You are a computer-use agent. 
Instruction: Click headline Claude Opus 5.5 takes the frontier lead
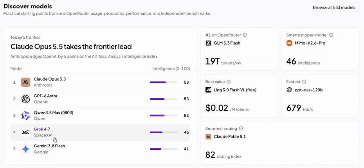(71, 46)
